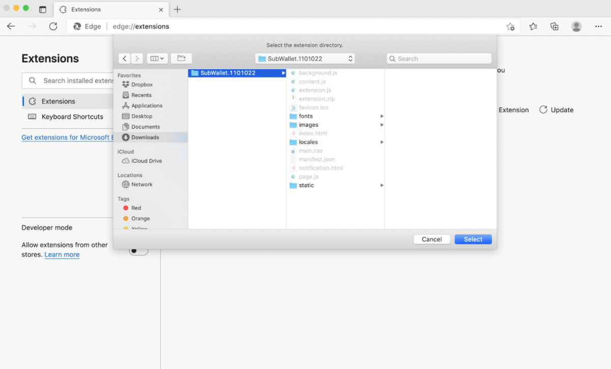Open Settings and more ellipsis menu
This screenshot has height=369, width=611.
(x=598, y=26)
